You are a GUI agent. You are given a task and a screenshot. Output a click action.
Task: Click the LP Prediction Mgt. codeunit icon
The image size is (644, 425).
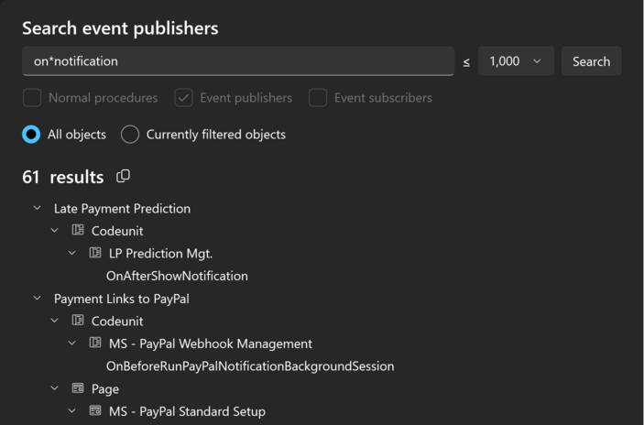click(95, 252)
